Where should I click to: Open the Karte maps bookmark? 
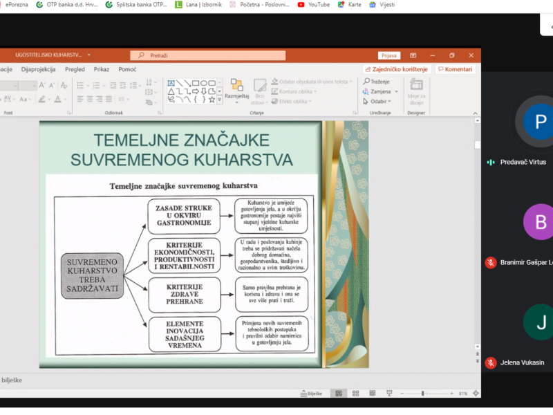click(x=350, y=5)
